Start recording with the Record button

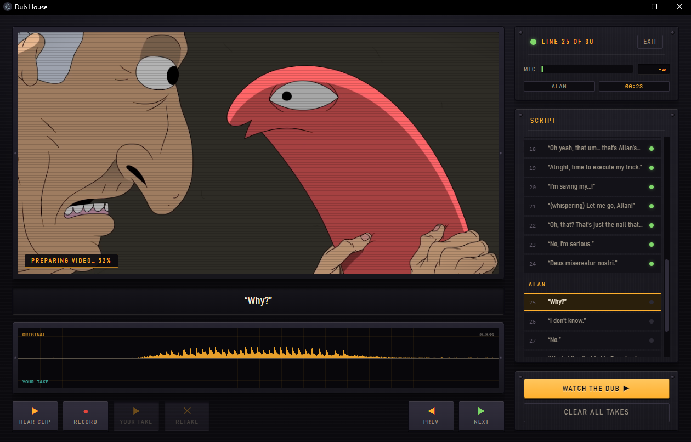point(86,416)
